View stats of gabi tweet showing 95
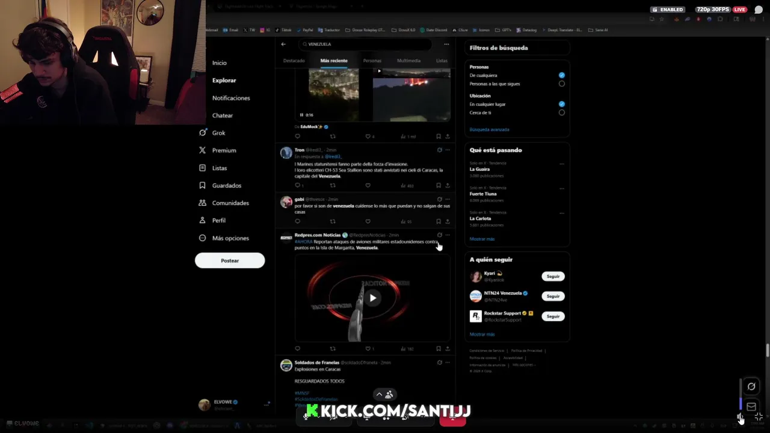 coord(406,221)
